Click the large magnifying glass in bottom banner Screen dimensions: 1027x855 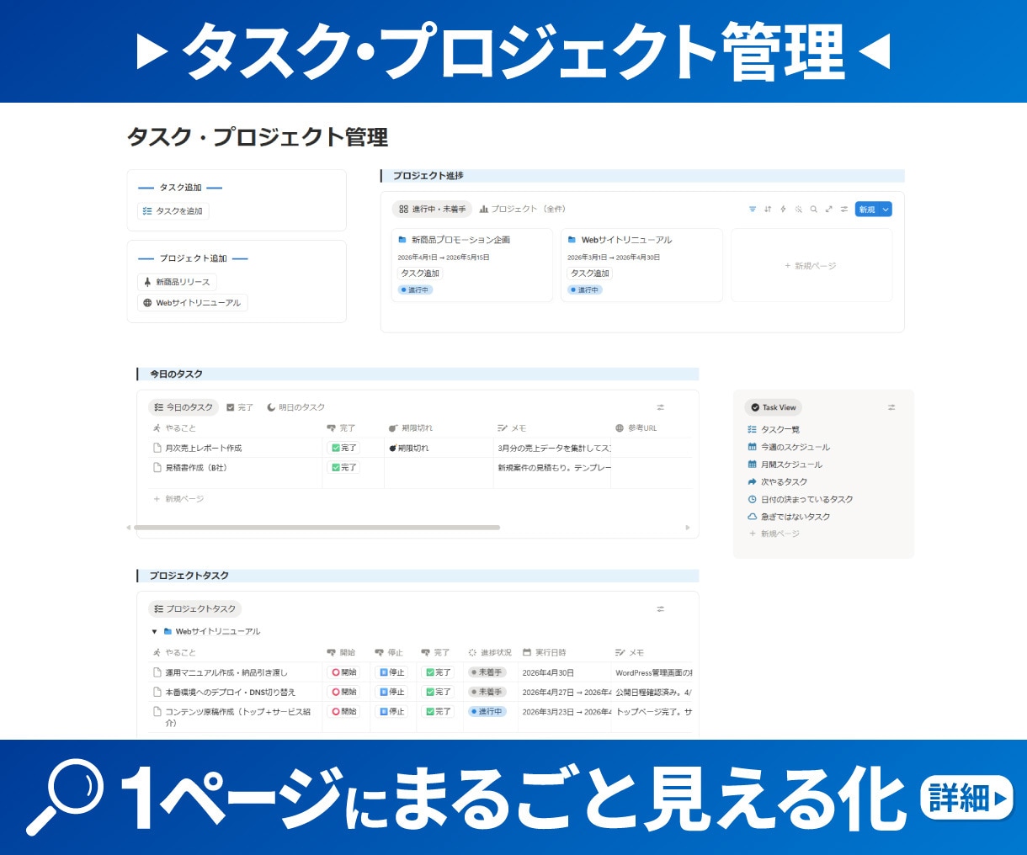[63, 796]
